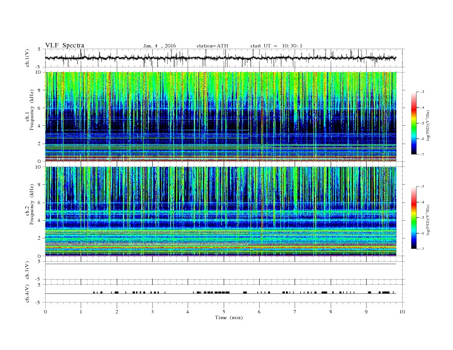
Task: Click the "10" tick of ch.2 frequency axis
Action: tap(39, 167)
